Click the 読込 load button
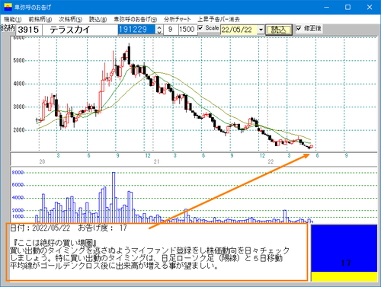 pyautogui.click(x=279, y=30)
